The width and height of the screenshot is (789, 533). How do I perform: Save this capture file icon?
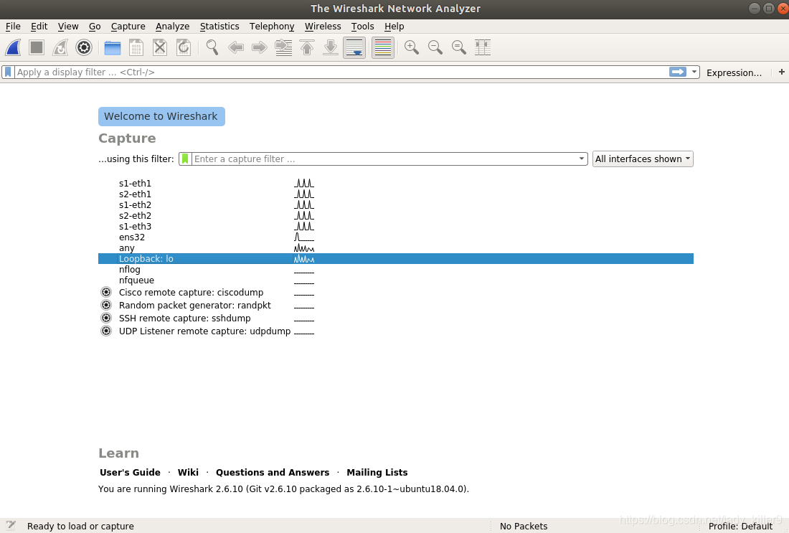(x=136, y=47)
